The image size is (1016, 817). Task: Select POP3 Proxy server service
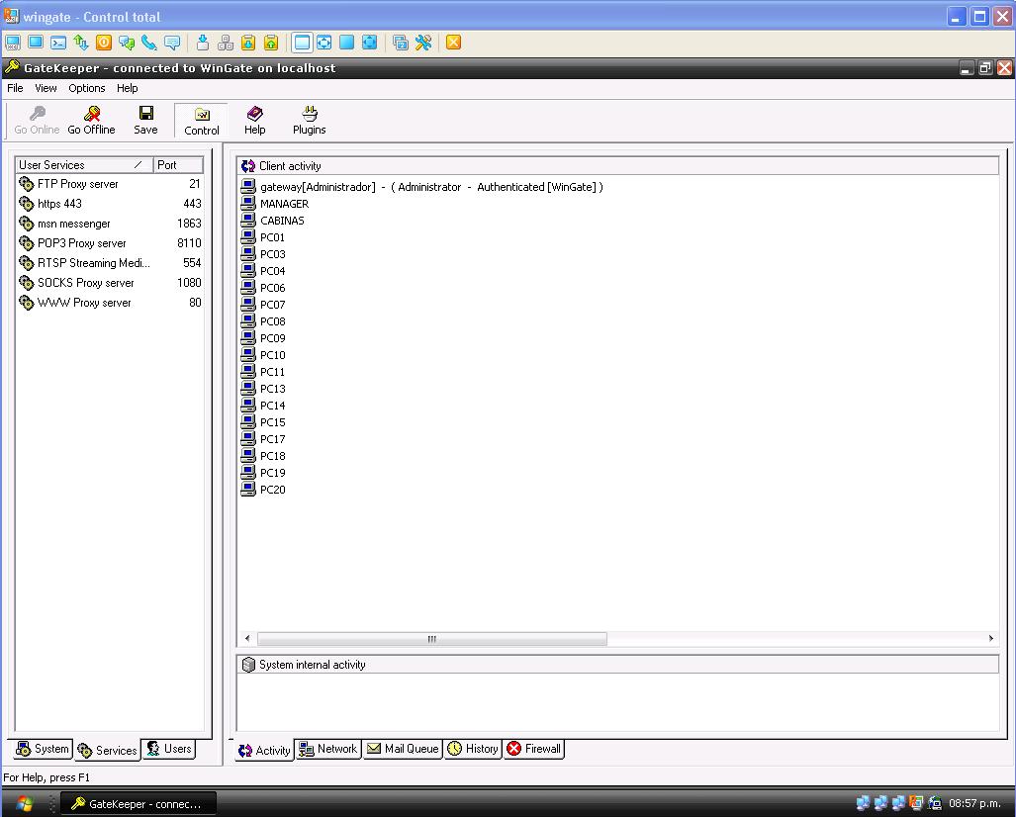point(109,243)
